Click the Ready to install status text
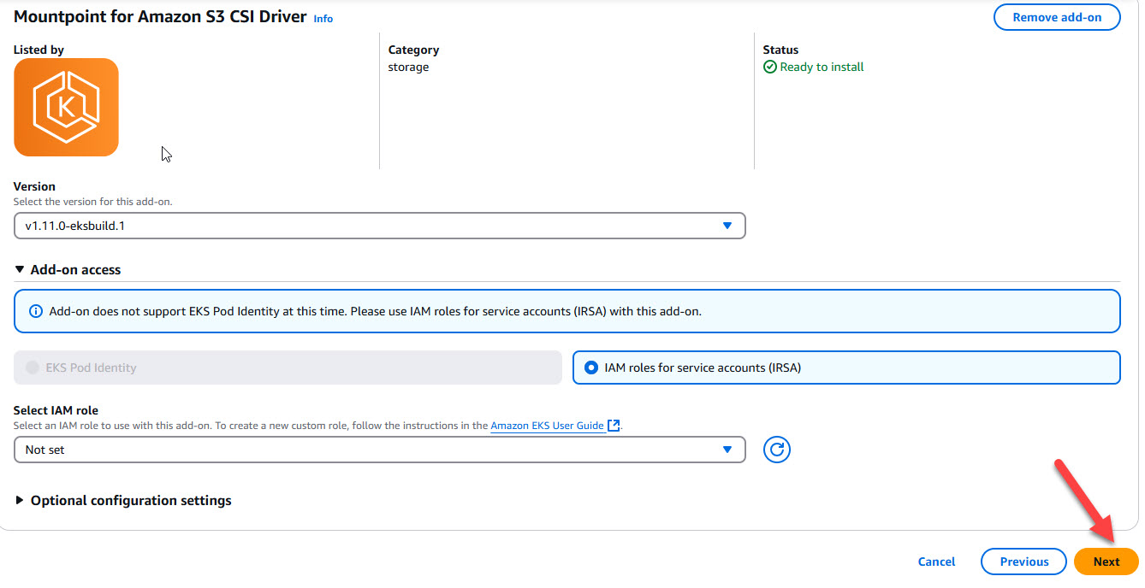 click(x=822, y=67)
